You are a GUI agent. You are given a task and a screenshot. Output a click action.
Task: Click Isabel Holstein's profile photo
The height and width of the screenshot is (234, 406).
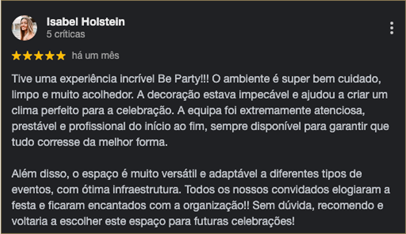tap(24, 28)
